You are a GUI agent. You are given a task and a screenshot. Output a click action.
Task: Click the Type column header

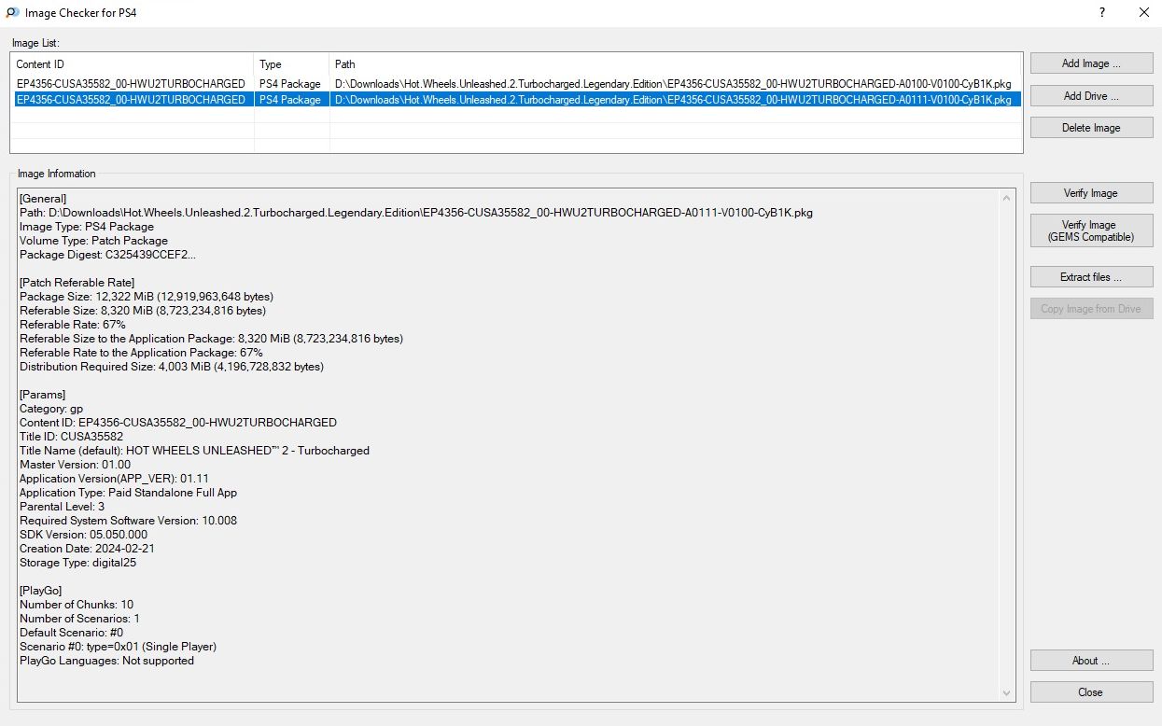click(291, 64)
